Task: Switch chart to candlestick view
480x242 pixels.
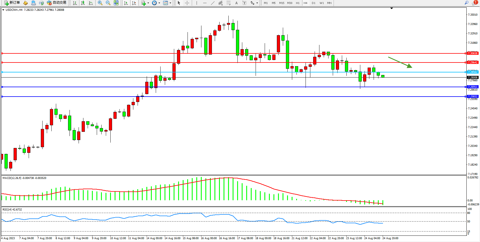Action: (x=83, y=3)
